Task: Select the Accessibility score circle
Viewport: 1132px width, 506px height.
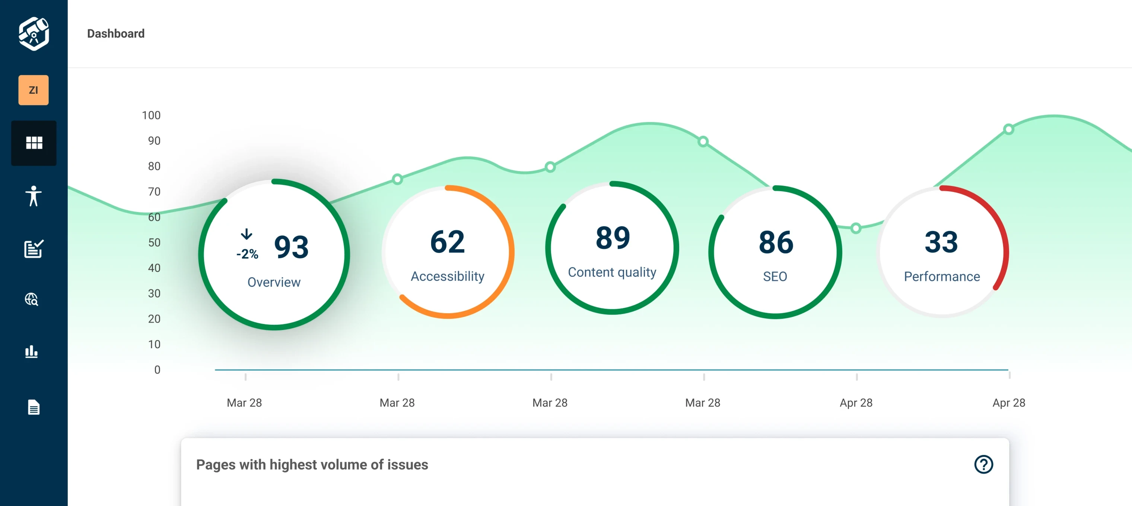Action: [448, 252]
